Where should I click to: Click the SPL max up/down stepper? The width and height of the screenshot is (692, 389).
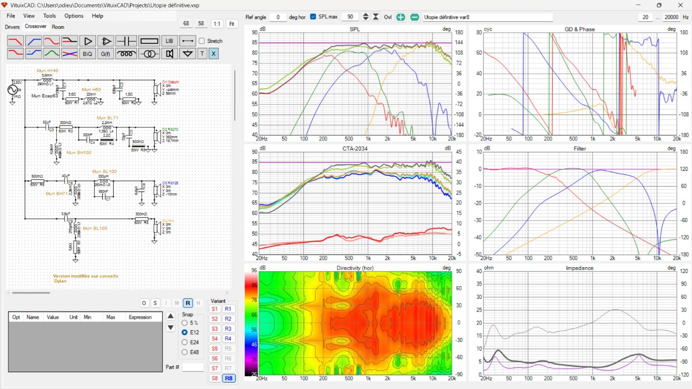(366, 17)
